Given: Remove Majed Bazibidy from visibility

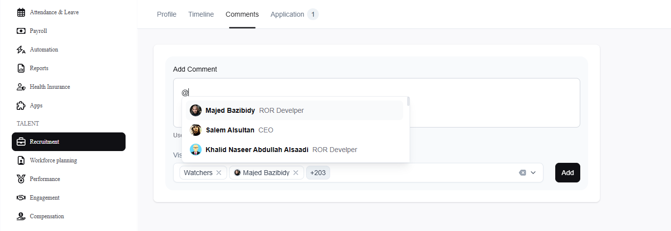Looking at the screenshot, I should tap(296, 173).
